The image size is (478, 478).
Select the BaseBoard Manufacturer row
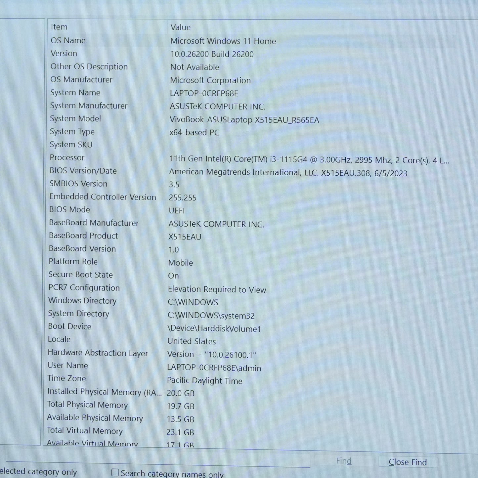[94, 223]
